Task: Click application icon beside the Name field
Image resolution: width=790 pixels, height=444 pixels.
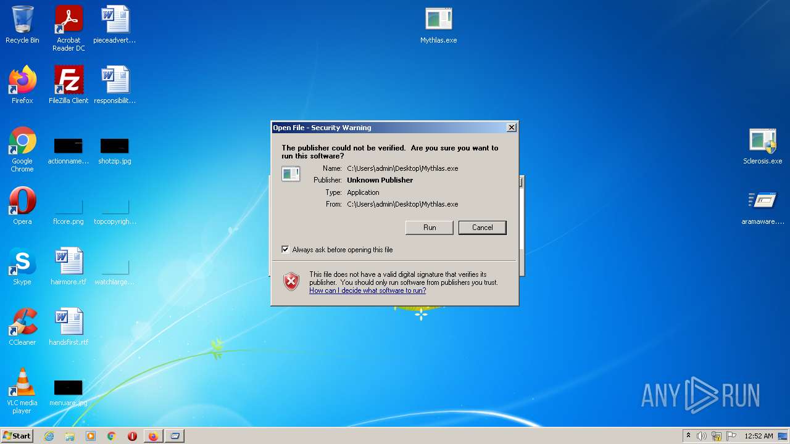Action: coord(291,174)
